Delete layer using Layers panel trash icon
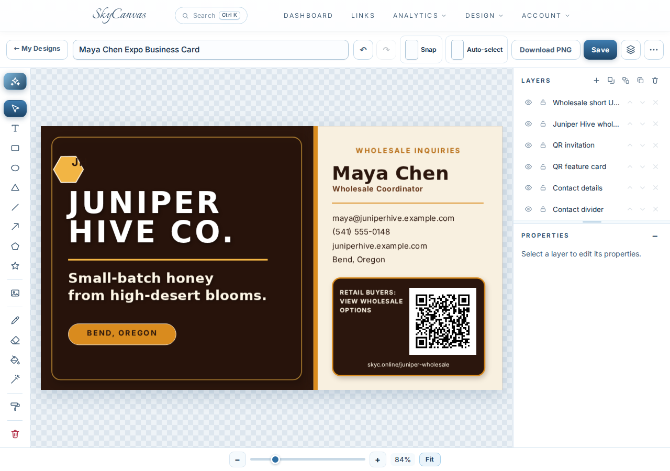 click(655, 81)
